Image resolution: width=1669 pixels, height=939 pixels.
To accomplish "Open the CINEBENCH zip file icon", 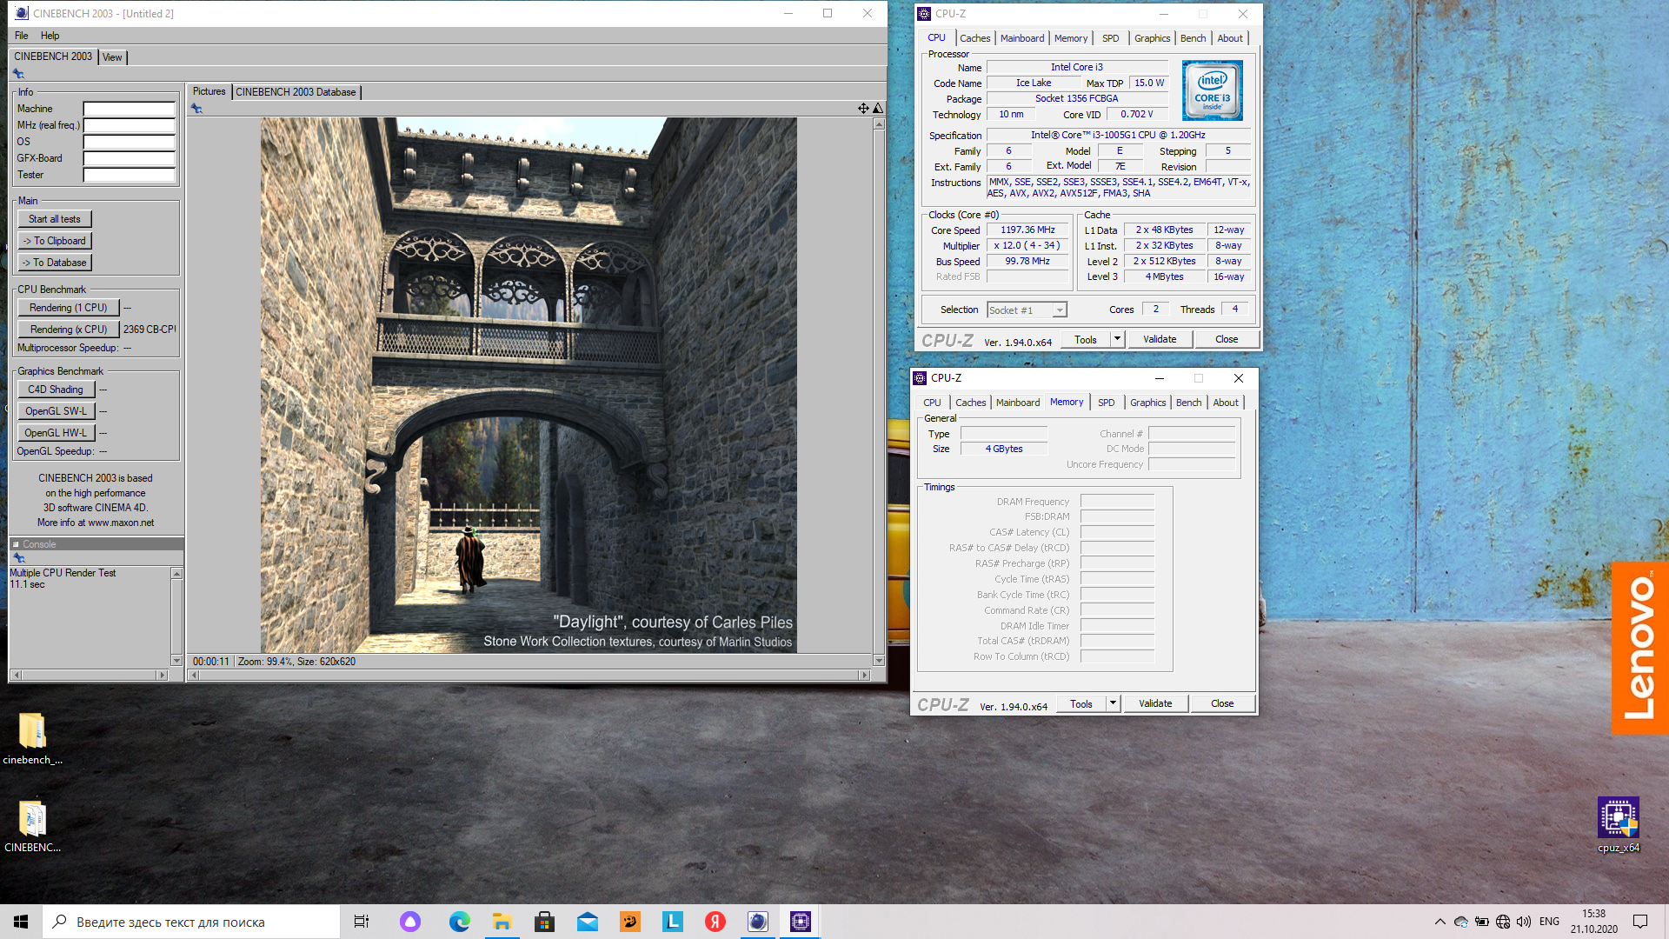I will 32,827.
